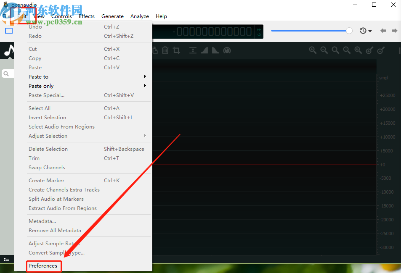Click the blue view toggle icon at top left
This screenshot has height=273, width=401.
pos(9,31)
